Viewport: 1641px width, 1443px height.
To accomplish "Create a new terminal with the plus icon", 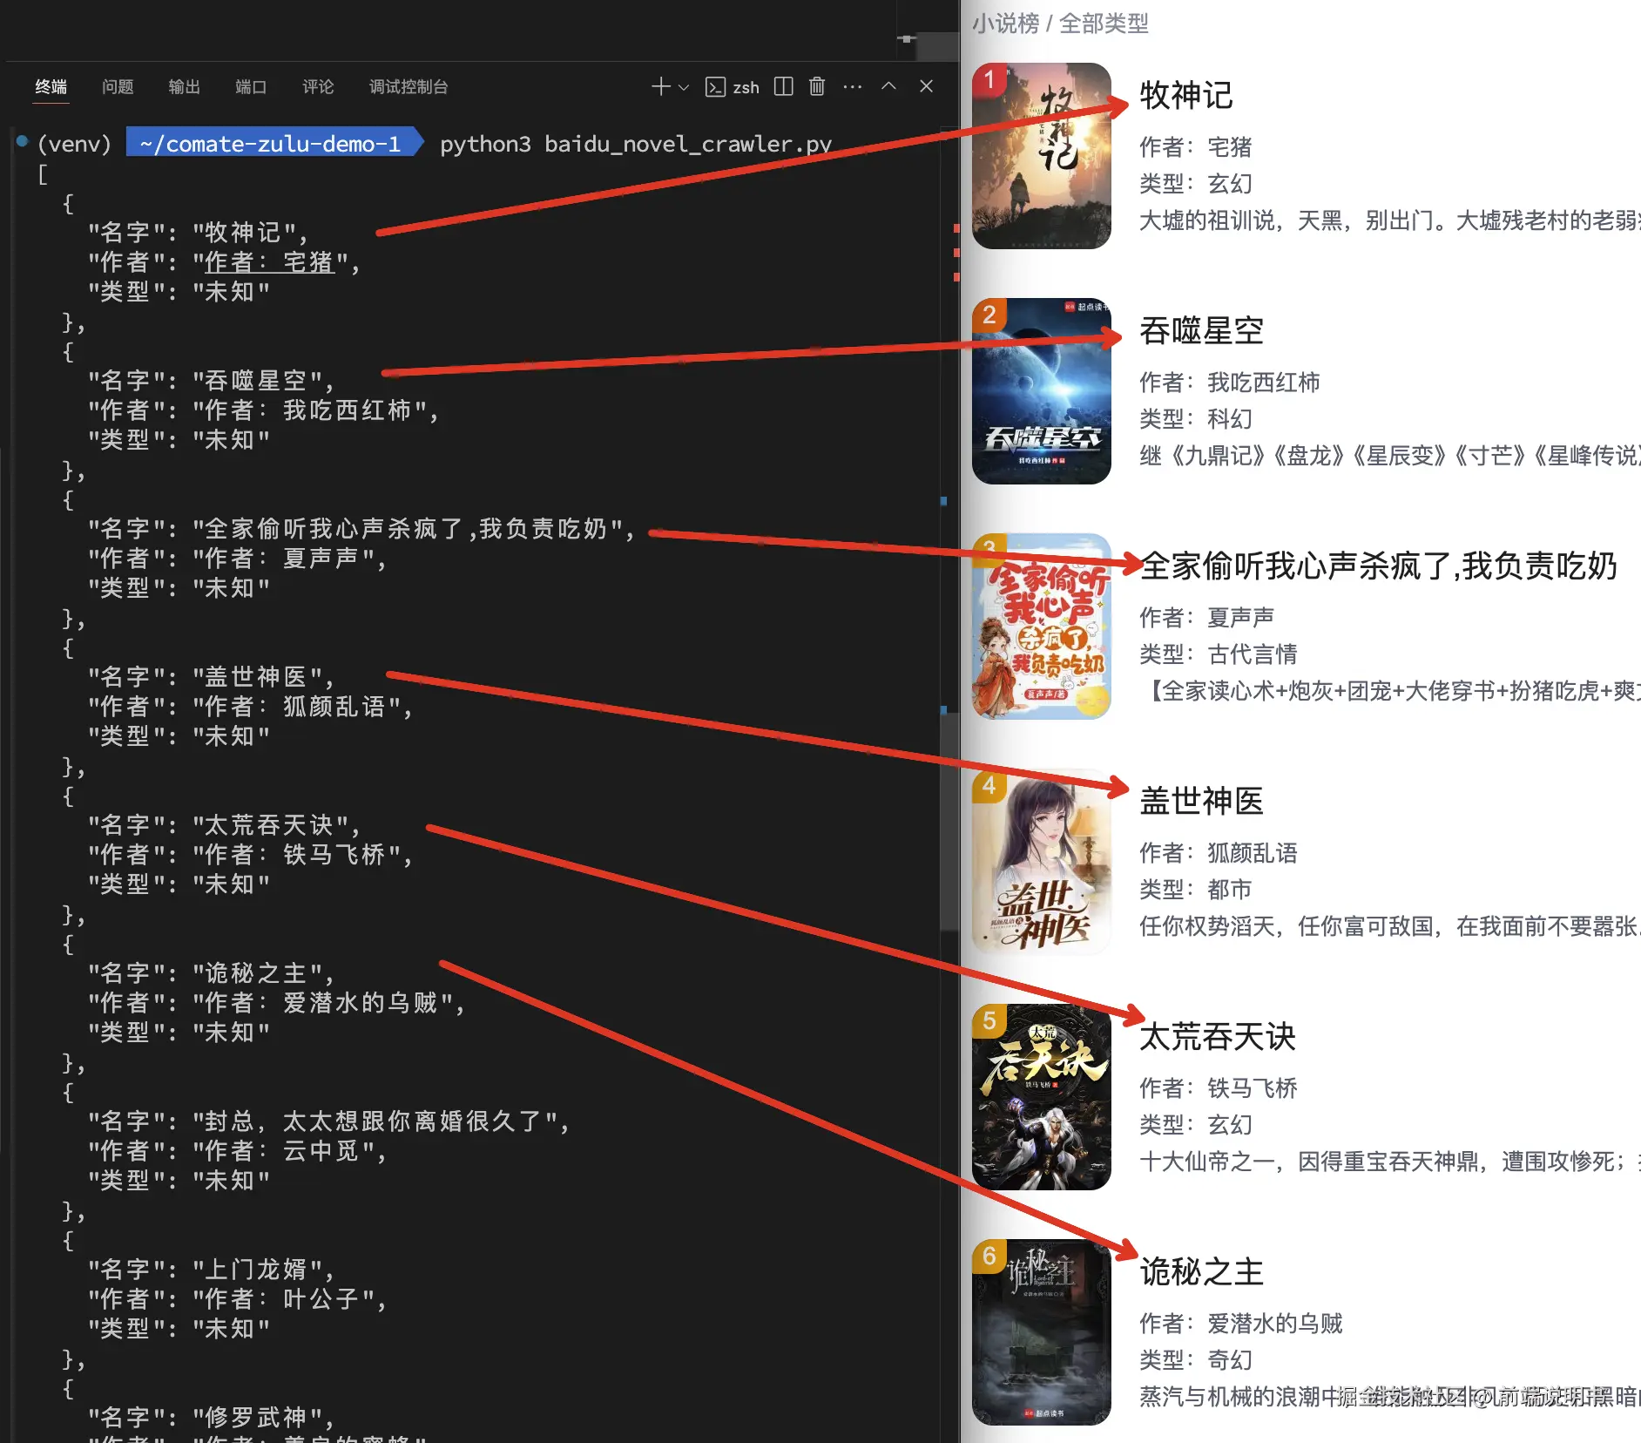I will pyautogui.click(x=661, y=86).
